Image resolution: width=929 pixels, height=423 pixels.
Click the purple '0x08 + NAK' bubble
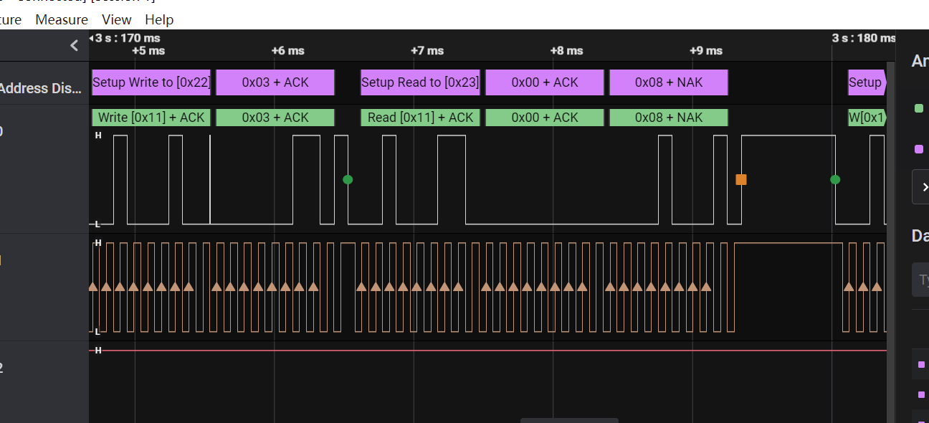point(669,82)
